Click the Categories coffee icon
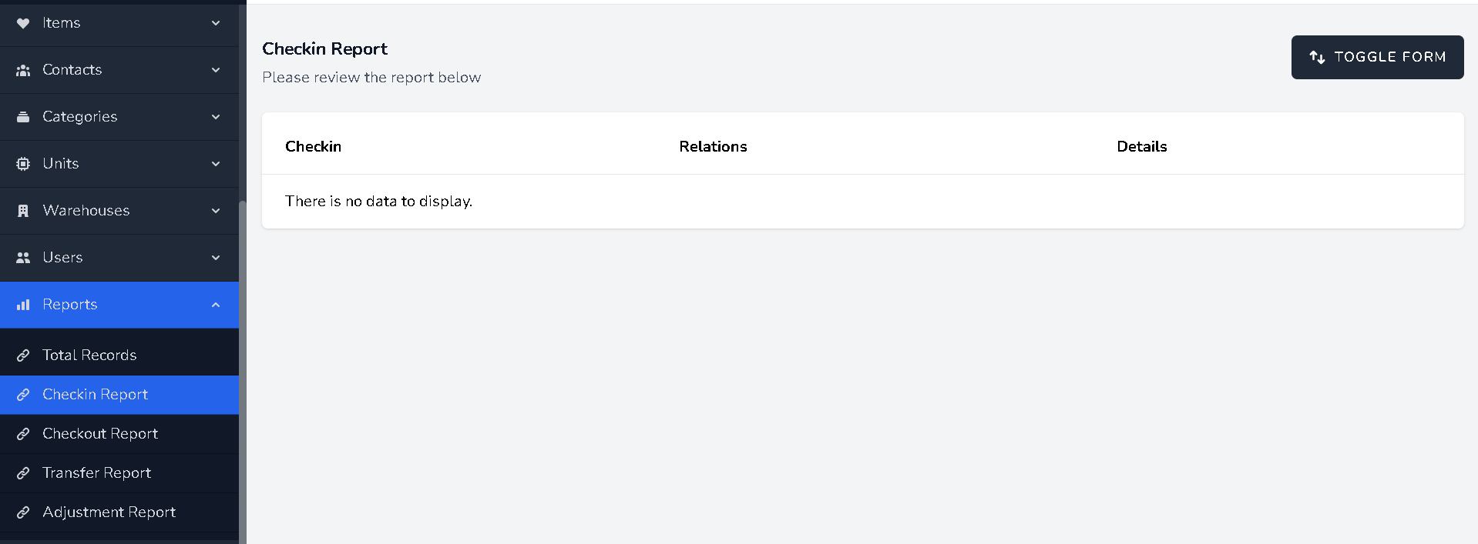This screenshot has height=544, width=1478. pyautogui.click(x=23, y=117)
